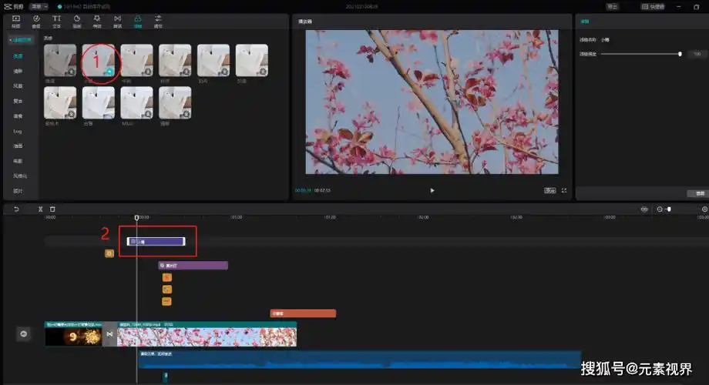Toggle timeline snapping link icon

[644, 209]
